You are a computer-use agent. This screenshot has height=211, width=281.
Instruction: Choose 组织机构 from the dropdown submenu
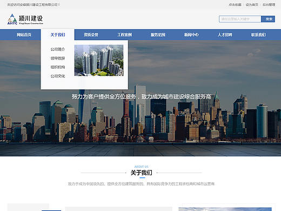pos(58,67)
